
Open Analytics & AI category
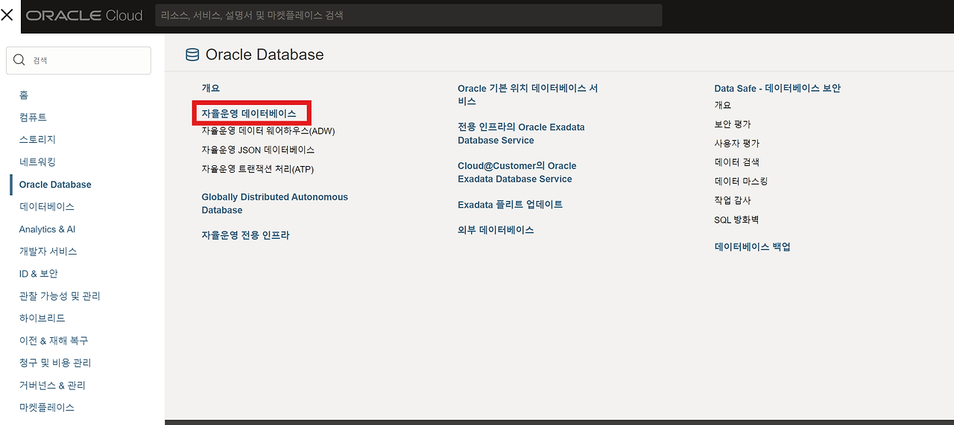[x=47, y=229]
